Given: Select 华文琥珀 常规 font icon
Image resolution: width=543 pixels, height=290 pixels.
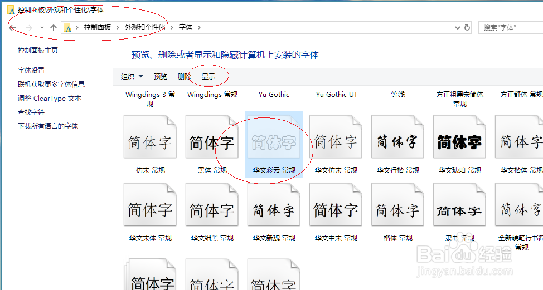Looking at the screenshot, I should pyautogui.click(x=459, y=137).
